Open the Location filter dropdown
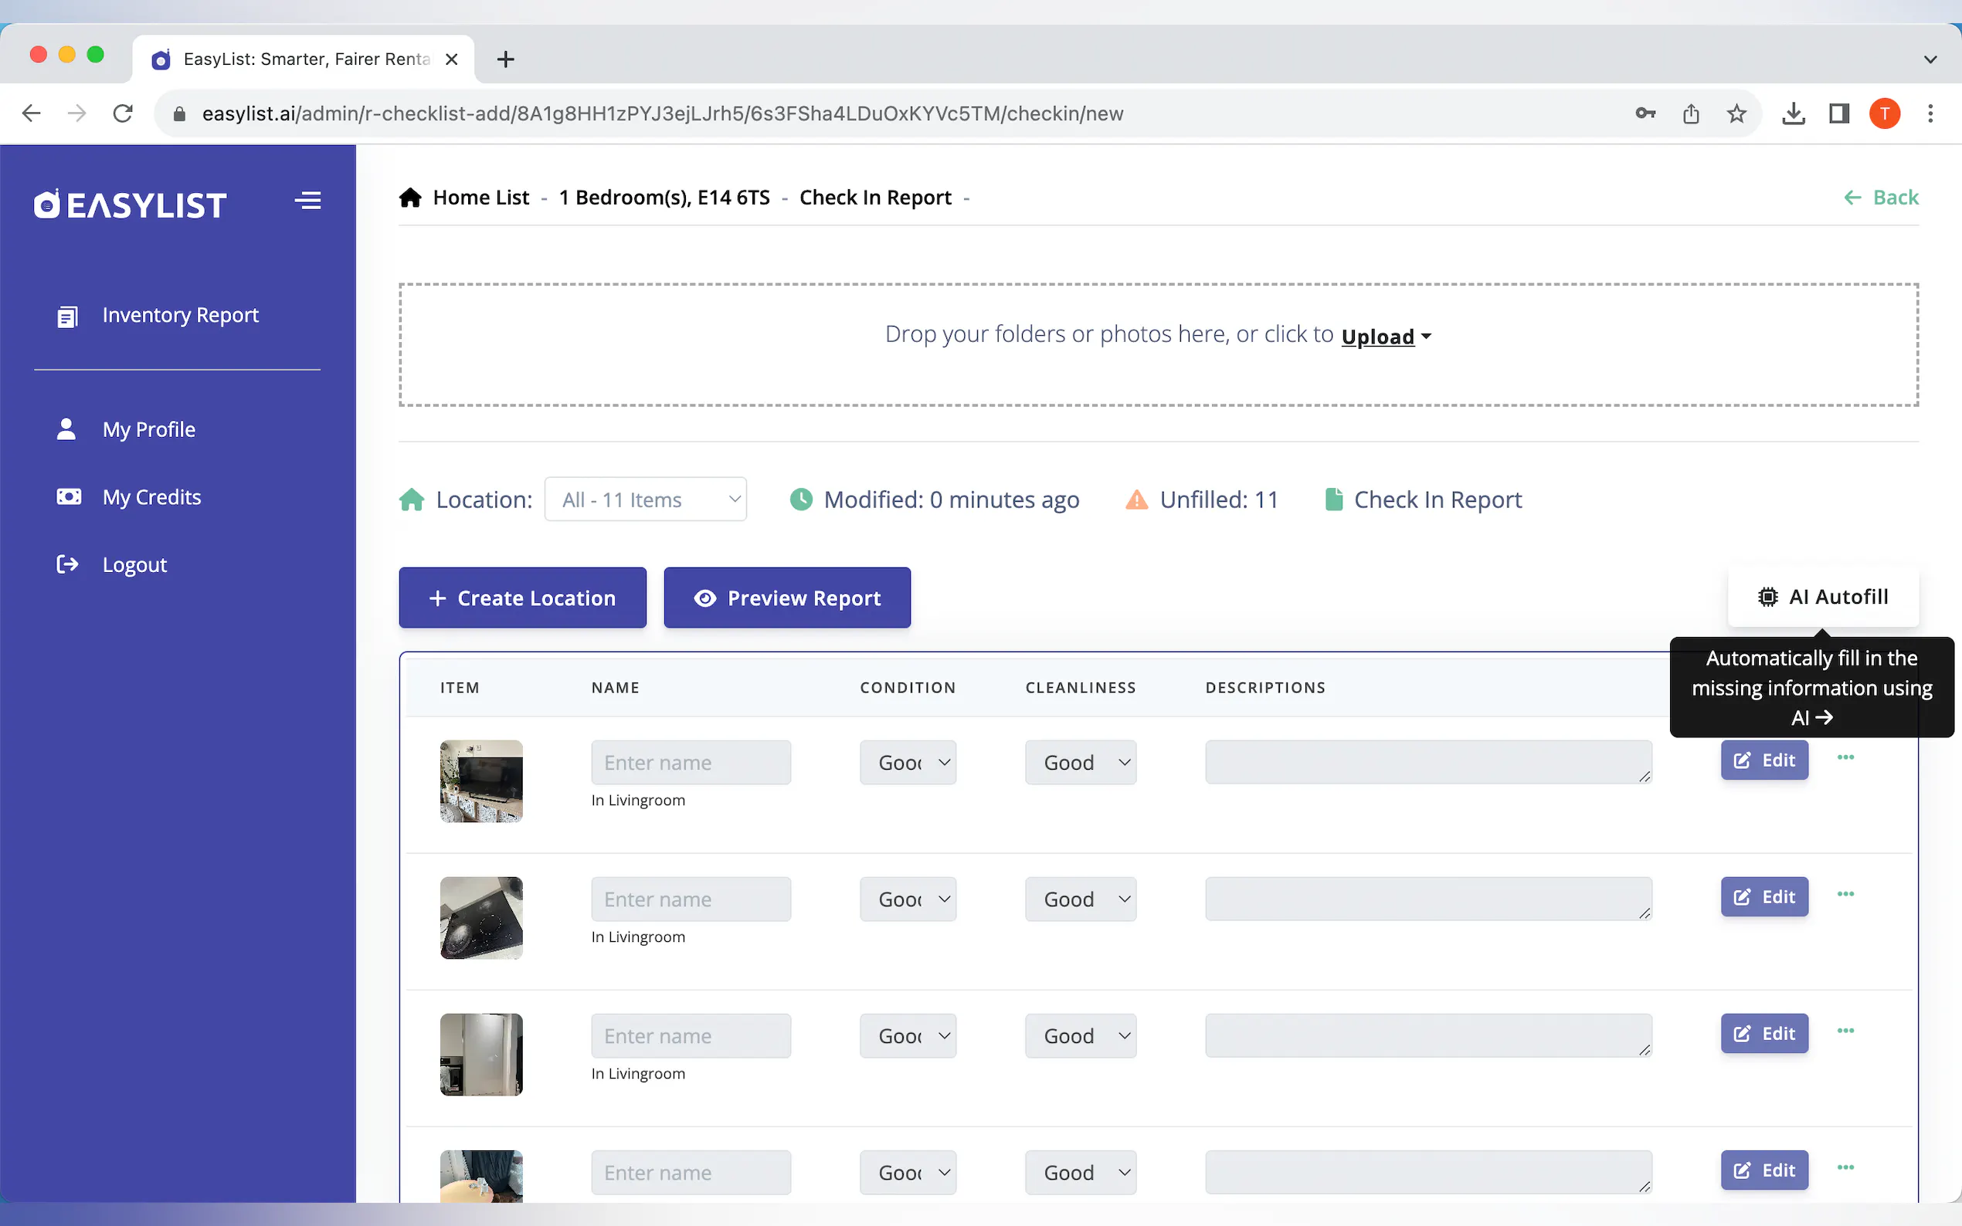 click(x=646, y=500)
